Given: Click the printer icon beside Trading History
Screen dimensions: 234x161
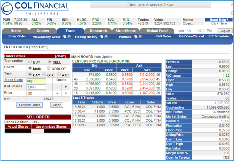Looking at the screenshot, I should (x=106, y=36).
